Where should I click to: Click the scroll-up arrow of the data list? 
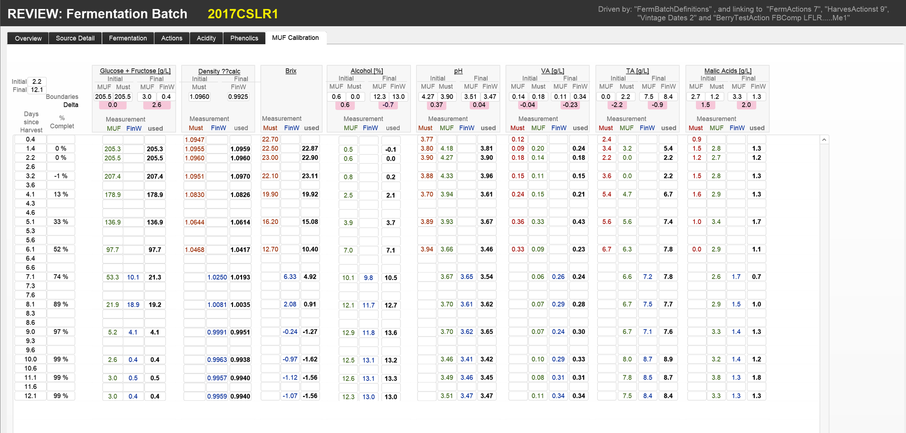[x=824, y=140]
